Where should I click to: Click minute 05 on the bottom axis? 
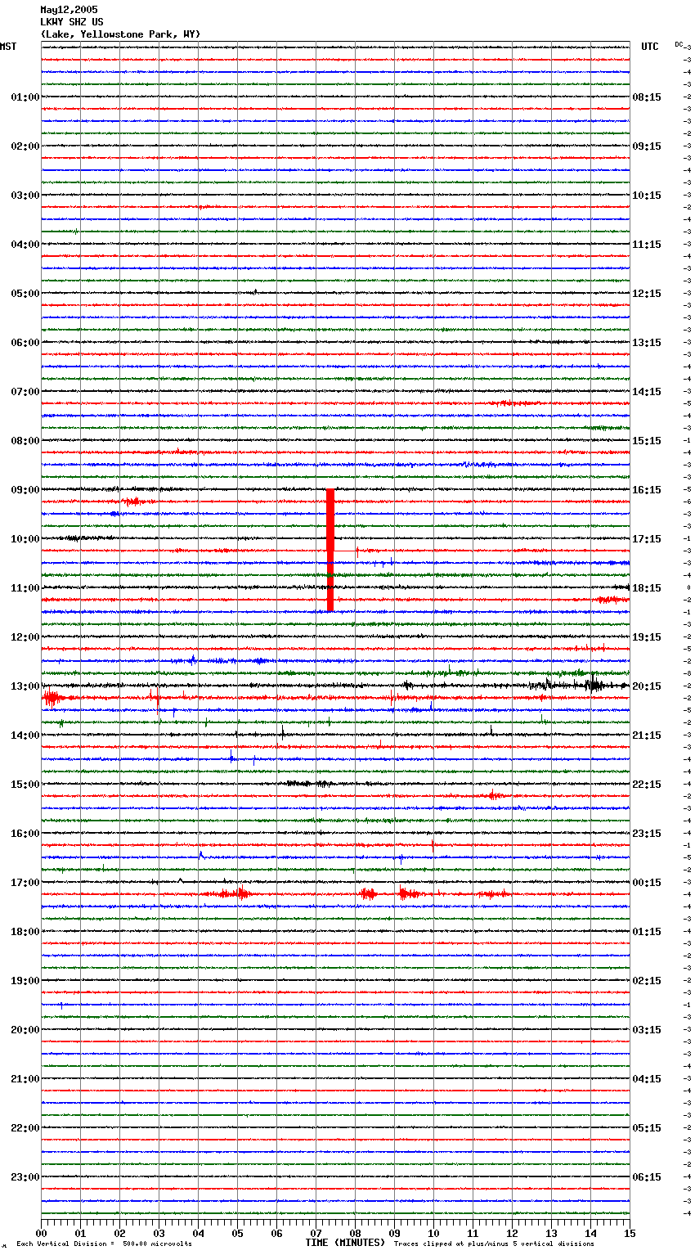click(237, 1233)
